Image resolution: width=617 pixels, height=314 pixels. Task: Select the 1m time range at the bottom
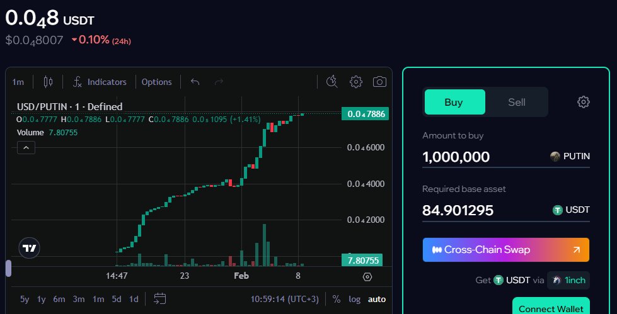pyautogui.click(x=98, y=299)
